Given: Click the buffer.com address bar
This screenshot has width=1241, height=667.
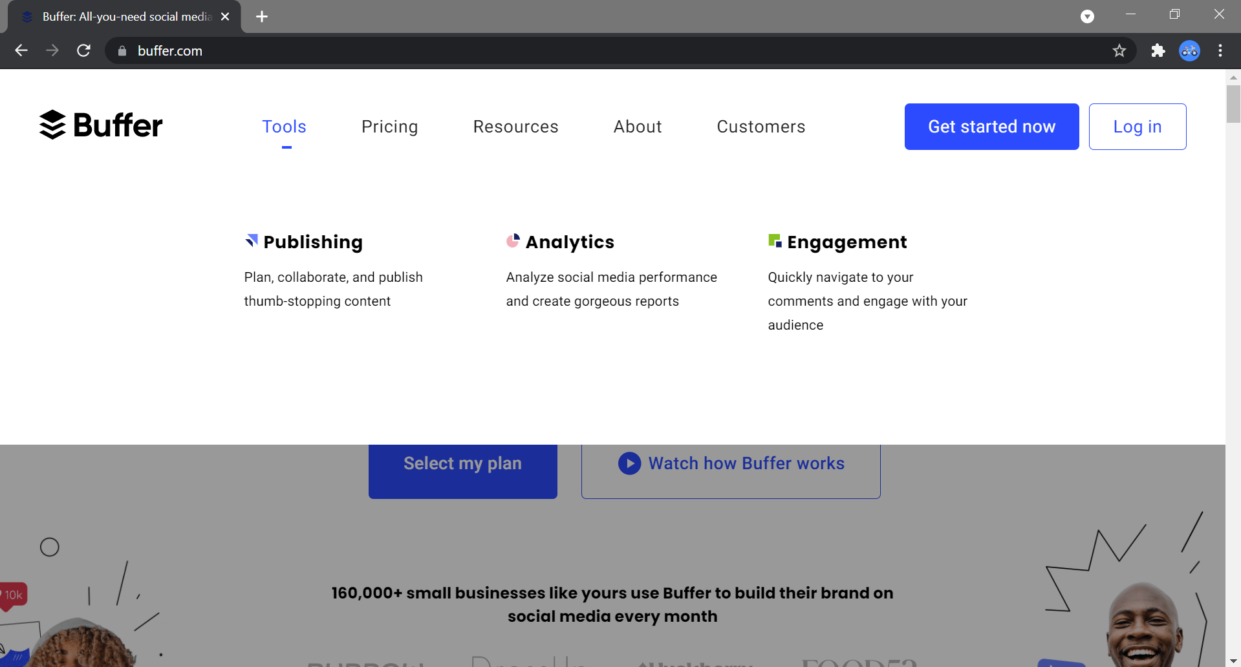Looking at the screenshot, I should click(x=621, y=50).
